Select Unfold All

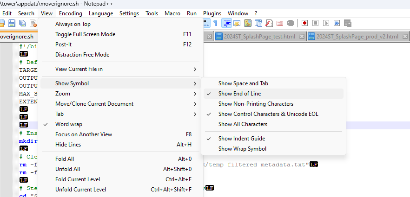[x=120, y=169]
